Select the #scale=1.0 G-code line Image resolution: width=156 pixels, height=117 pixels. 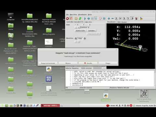click(78, 85)
